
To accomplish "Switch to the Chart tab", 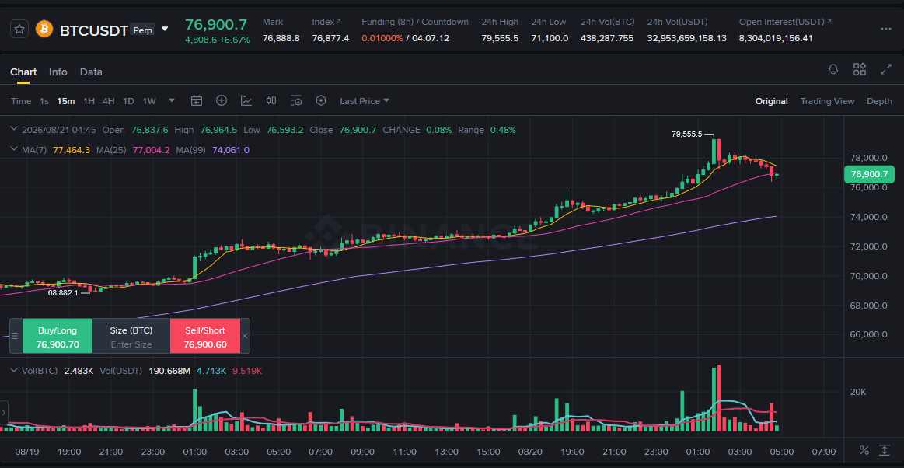I will (x=23, y=72).
